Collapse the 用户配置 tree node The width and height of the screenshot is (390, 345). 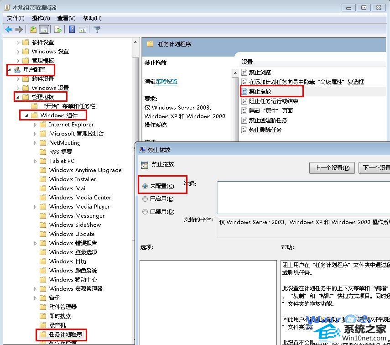(9, 70)
